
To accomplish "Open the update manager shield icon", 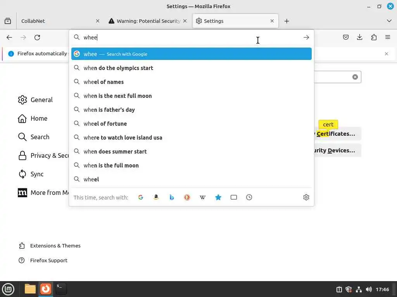I will click(x=349, y=289).
